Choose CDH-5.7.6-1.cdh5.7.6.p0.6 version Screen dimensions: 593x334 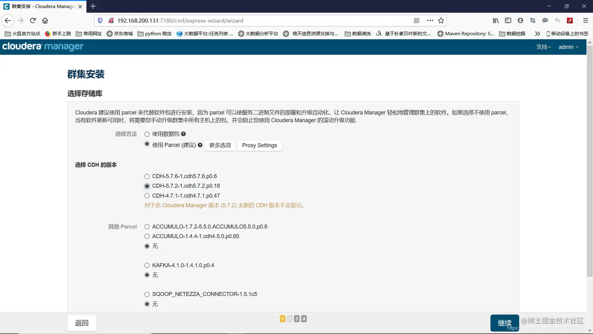click(x=147, y=177)
